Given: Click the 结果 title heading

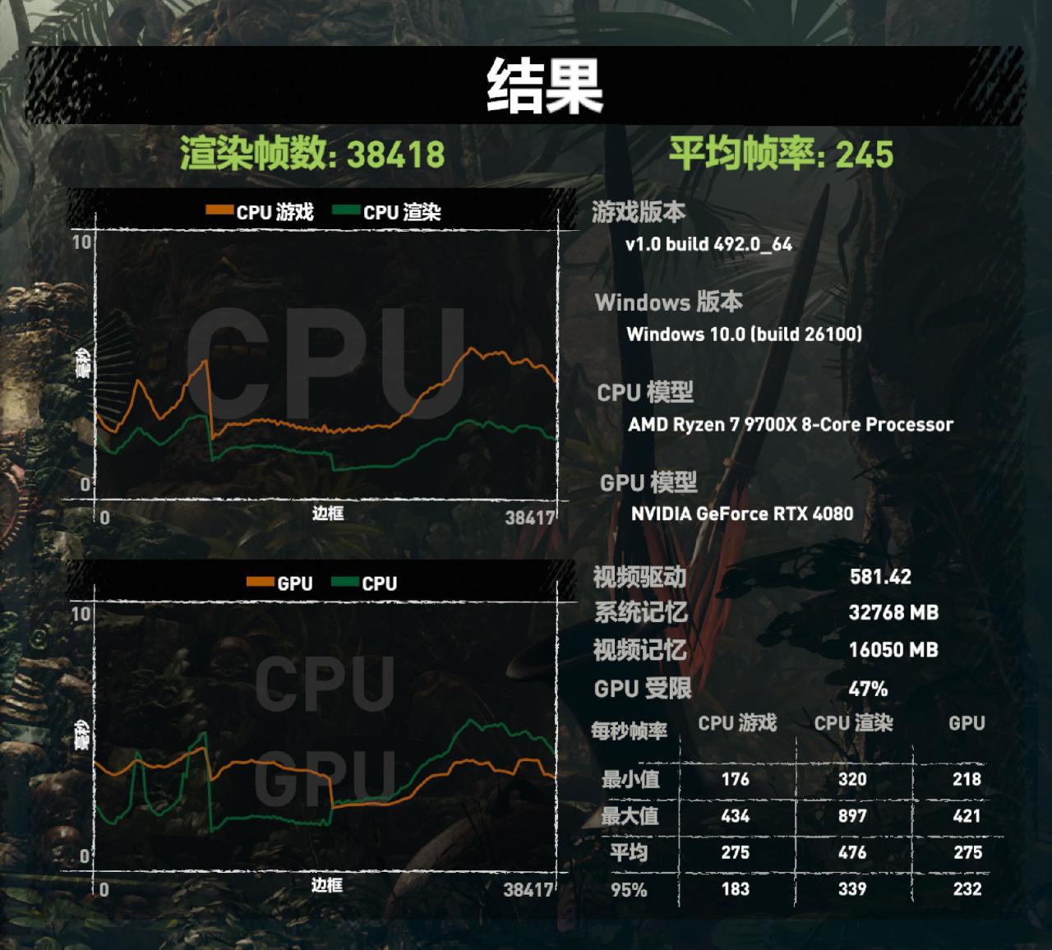Looking at the screenshot, I should click(x=546, y=85).
